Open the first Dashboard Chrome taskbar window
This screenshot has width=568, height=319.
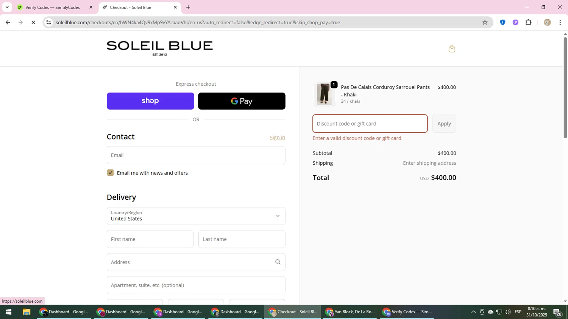coord(64,312)
